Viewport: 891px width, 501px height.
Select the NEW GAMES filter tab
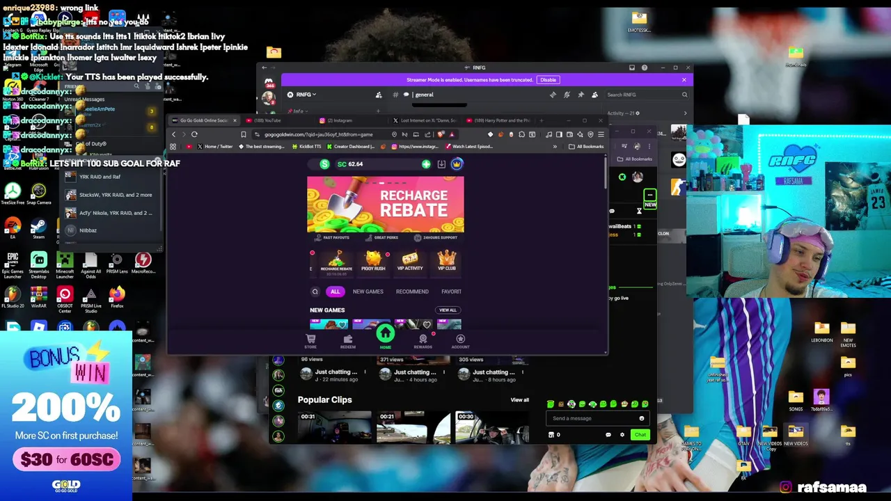coord(368,292)
